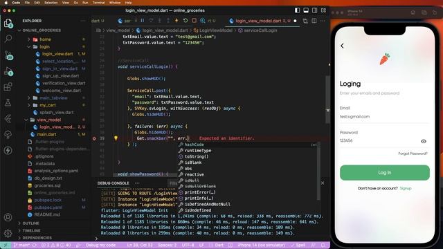Click the editor vertical scrollbar
The width and height of the screenshot is (443, 249).
point(327,99)
